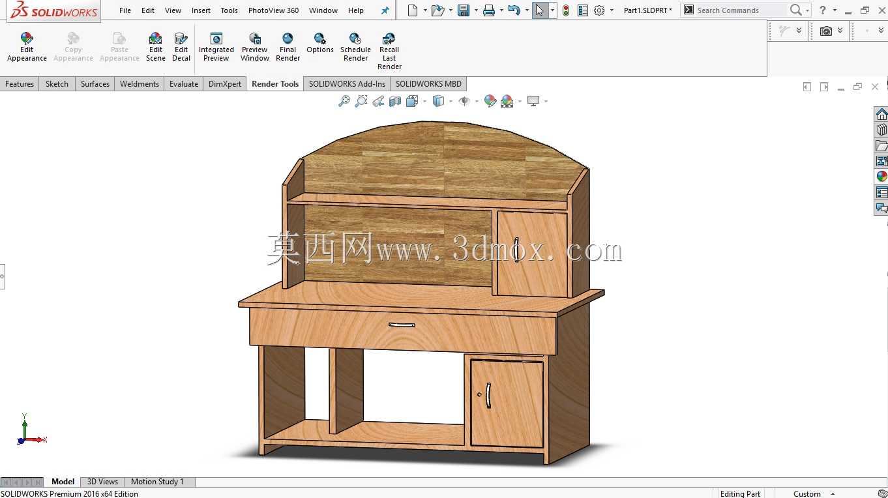Expand the Options gear dropdown arrow
Screen dimensions: 888x498
pyautogui.click(x=612, y=10)
